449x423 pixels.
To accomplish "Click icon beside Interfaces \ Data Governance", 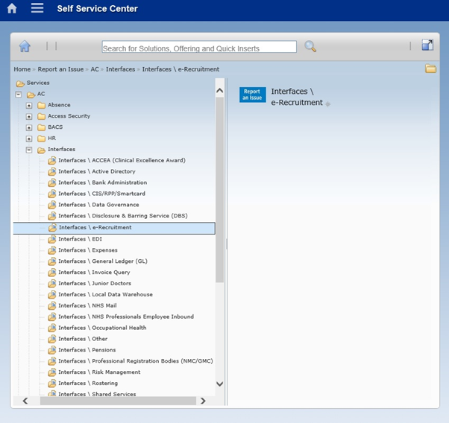I will pyautogui.click(x=51, y=205).
